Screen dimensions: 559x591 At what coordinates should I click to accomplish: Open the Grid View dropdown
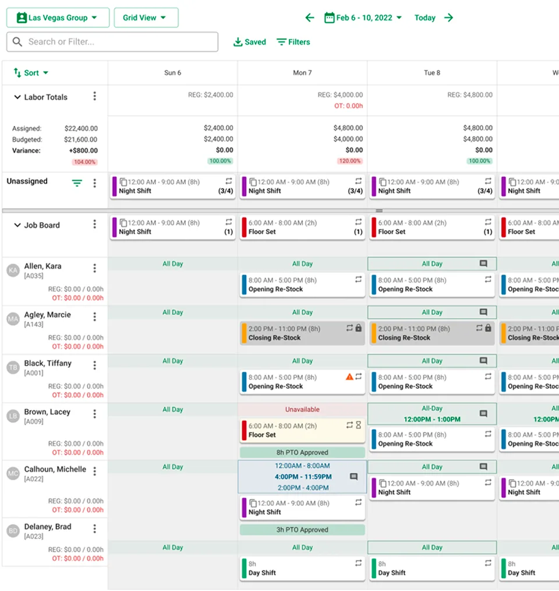tap(146, 17)
